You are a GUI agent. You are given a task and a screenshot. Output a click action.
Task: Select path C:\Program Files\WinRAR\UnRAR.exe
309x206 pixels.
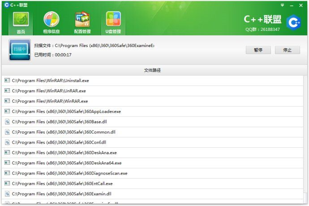pyautogui.click(x=49, y=90)
